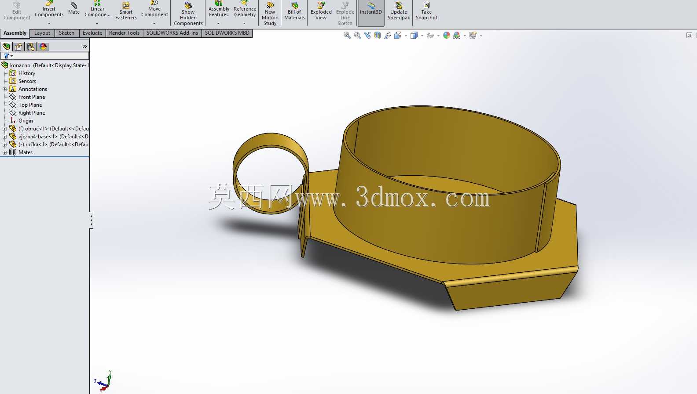697x394 pixels.
Task: Take Snapshot of the assembly
Action: tap(426, 11)
